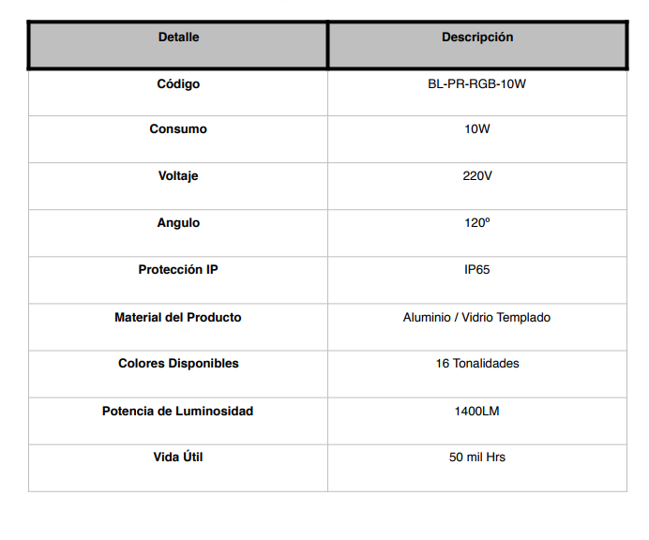Select the 1400LM luminosity value
The width and height of the screenshot is (649, 540).
coord(476,412)
